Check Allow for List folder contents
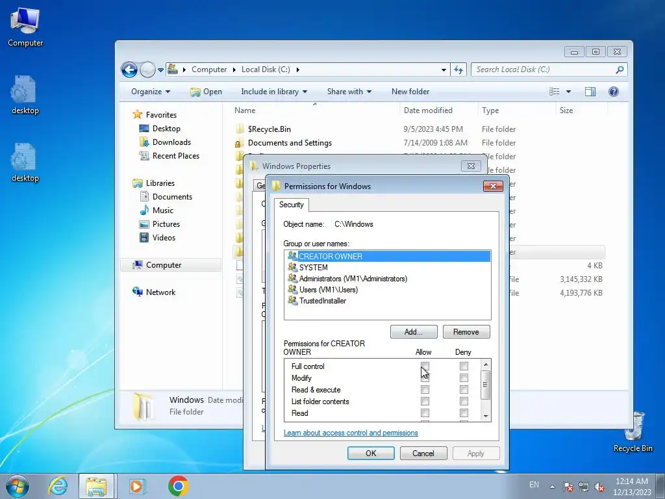 425,401
